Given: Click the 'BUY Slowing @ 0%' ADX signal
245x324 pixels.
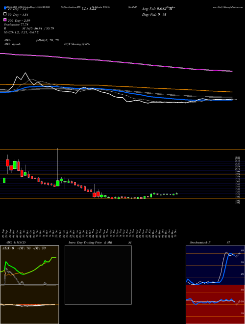Looking at the screenshot, I should (77, 44).
